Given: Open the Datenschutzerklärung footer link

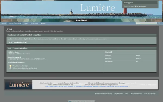Looking at the screenshot, I should [x=104, y=94].
